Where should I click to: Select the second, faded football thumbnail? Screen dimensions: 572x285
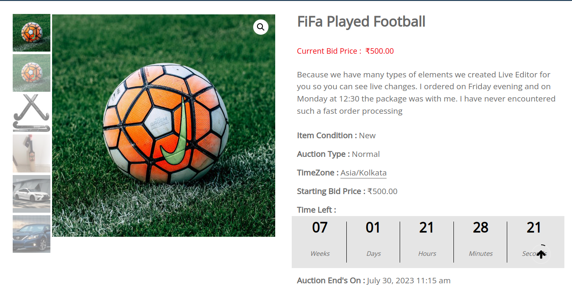[x=31, y=73]
